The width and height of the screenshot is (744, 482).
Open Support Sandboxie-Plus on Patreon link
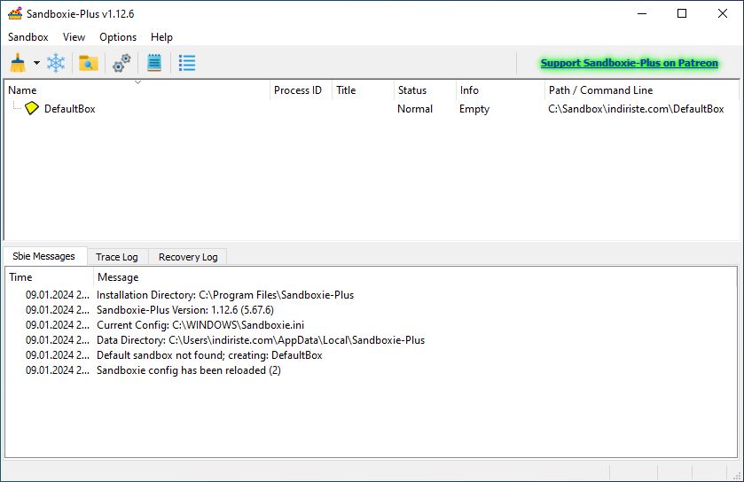point(630,63)
